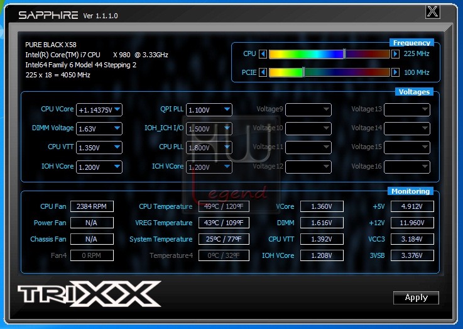Image resolution: width=463 pixels, height=329 pixels.
Task: Open the CPU VCore voltage dropdown
Action: [x=99, y=109]
